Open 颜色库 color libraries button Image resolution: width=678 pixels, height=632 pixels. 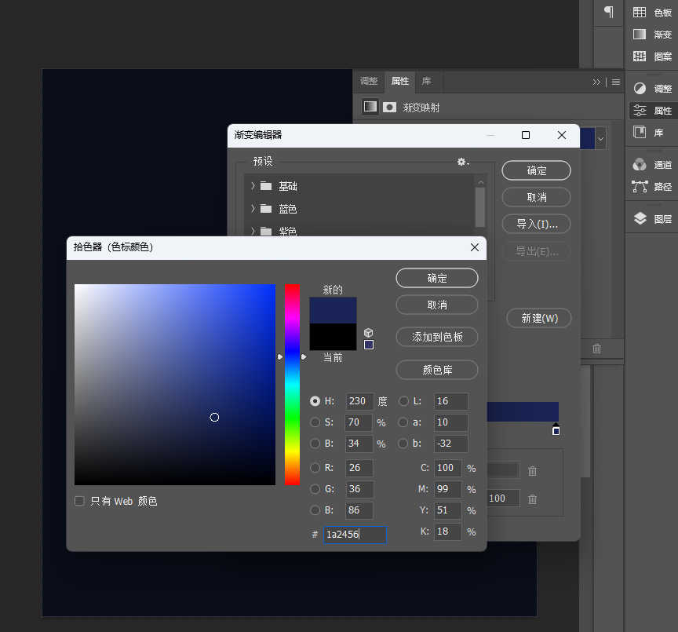[437, 370]
